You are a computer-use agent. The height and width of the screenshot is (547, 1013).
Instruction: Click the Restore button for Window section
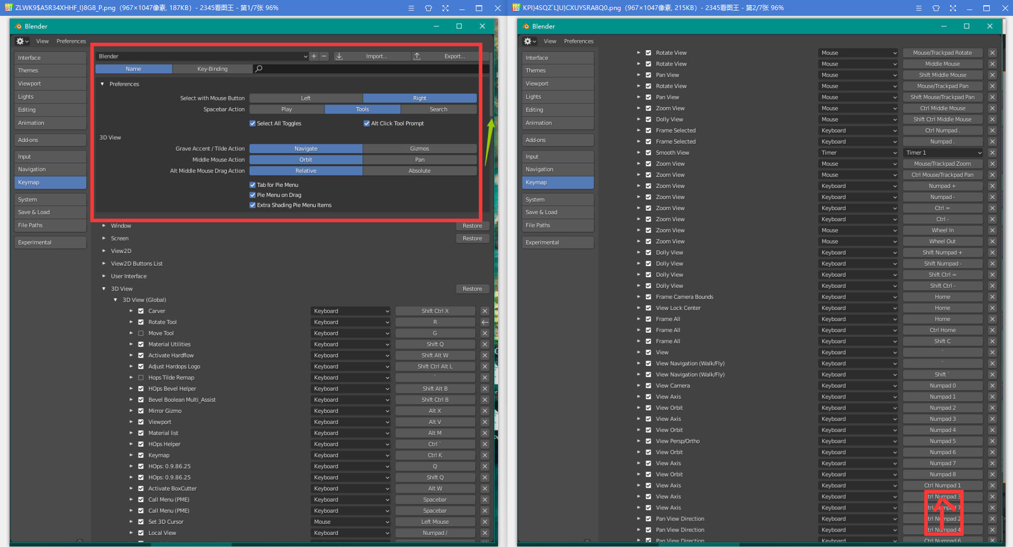coord(472,225)
